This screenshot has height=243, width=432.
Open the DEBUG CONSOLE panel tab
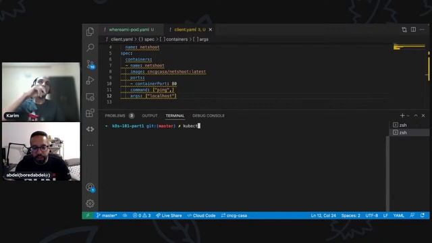point(209,115)
